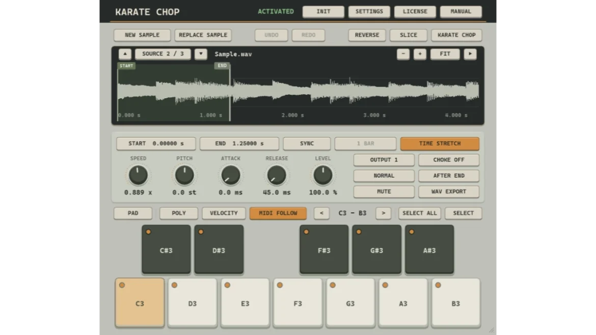Open the License page
The height and width of the screenshot is (335, 596).
coord(415,11)
